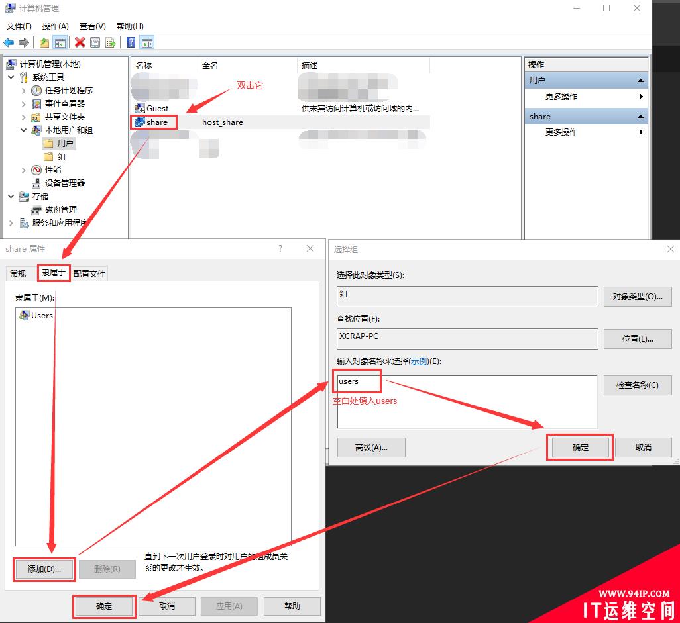Viewport: 680px width, 623px height.
Task: Click the Event Viewer icon
Action: click(x=36, y=104)
